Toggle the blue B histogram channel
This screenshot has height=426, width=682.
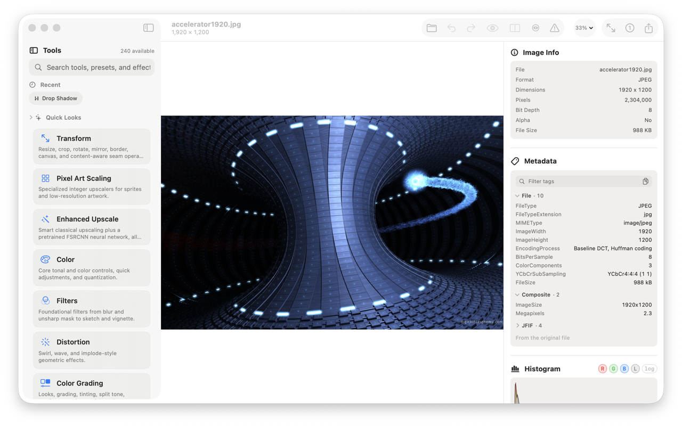(624, 368)
